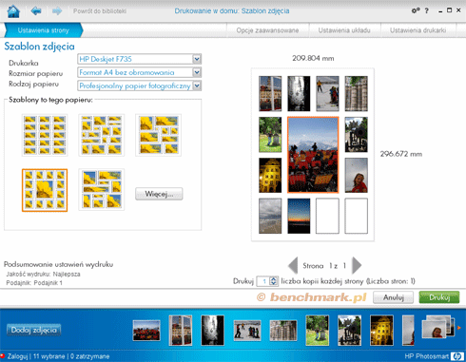The width and height of the screenshot is (466, 362).
Task: Click red login status indicator
Action: [x=3, y=355]
